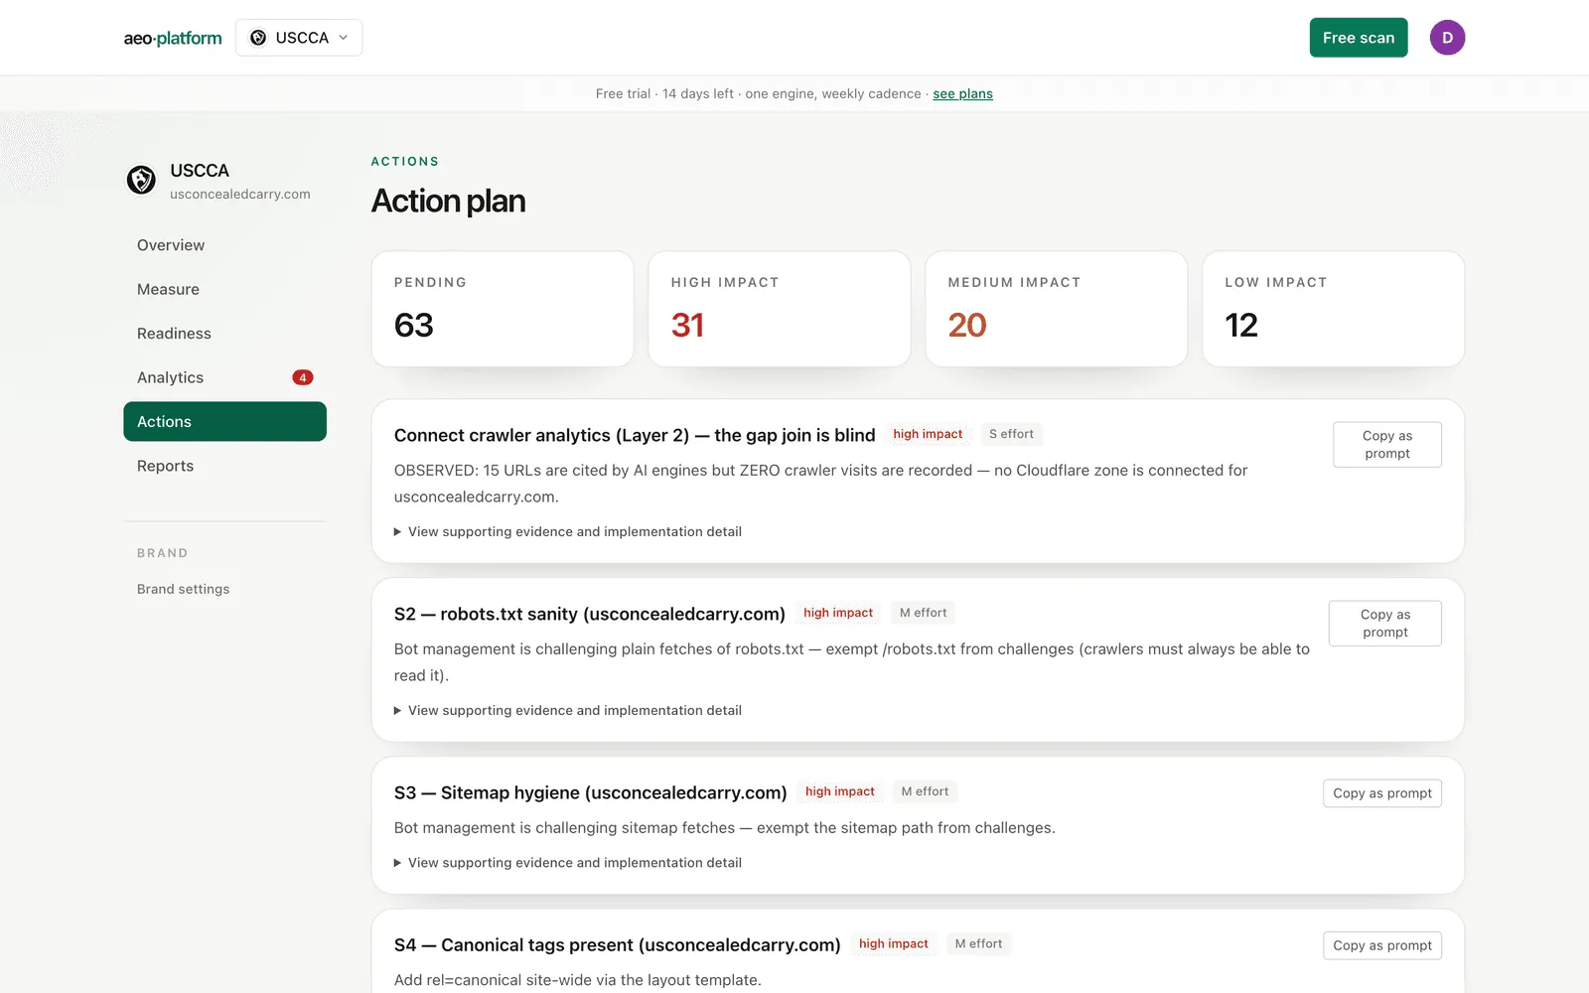Open the USCCA brand switcher dropdown
The image size is (1589, 993).
[299, 38]
